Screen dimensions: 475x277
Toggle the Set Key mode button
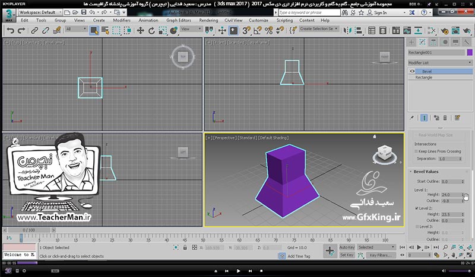(x=347, y=255)
